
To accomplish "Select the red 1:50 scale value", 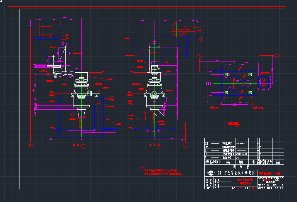I will (x=239, y=188).
